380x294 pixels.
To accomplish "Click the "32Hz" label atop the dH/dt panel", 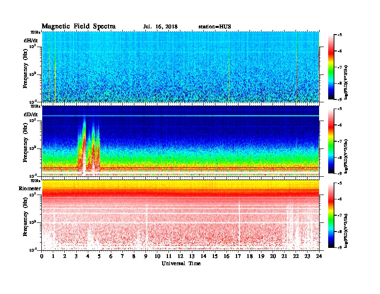I will pos(36,32).
